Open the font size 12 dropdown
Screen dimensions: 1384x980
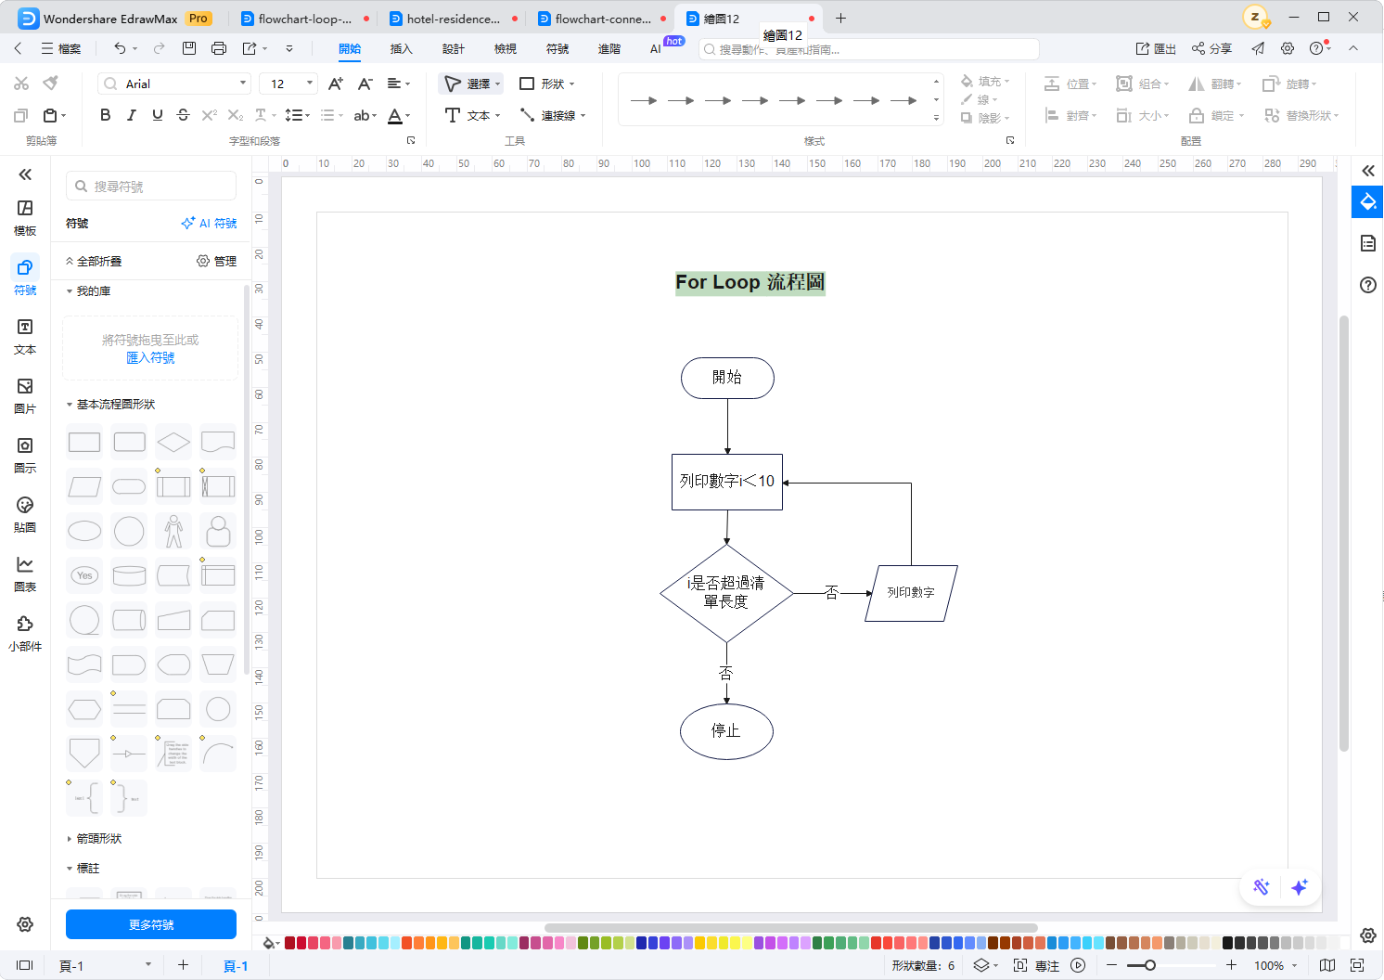pyautogui.click(x=288, y=84)
